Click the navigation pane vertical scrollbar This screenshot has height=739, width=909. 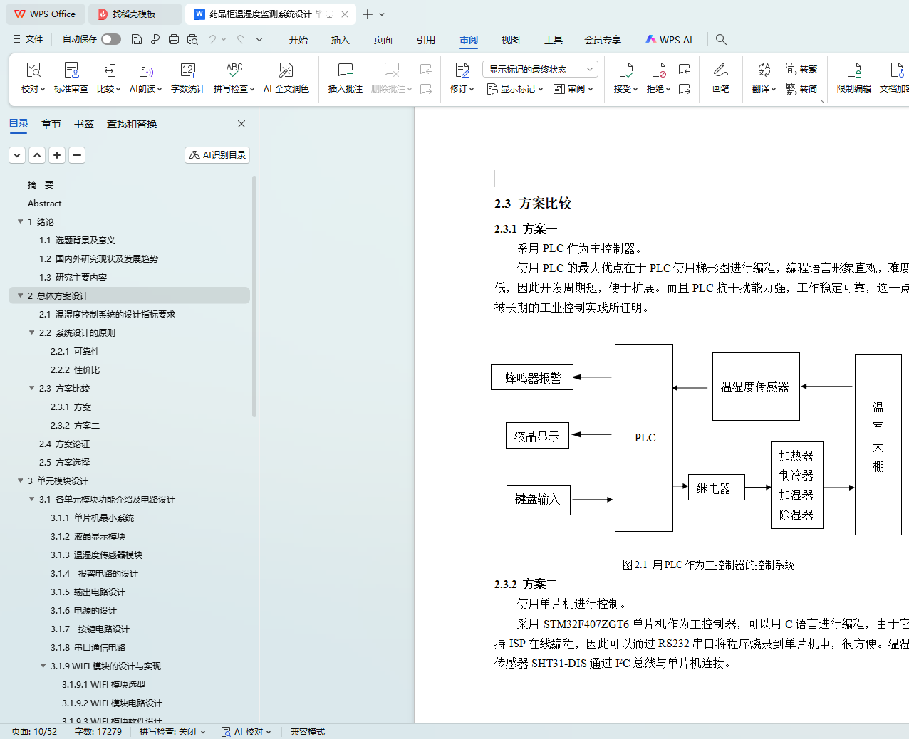pos(254,299)
